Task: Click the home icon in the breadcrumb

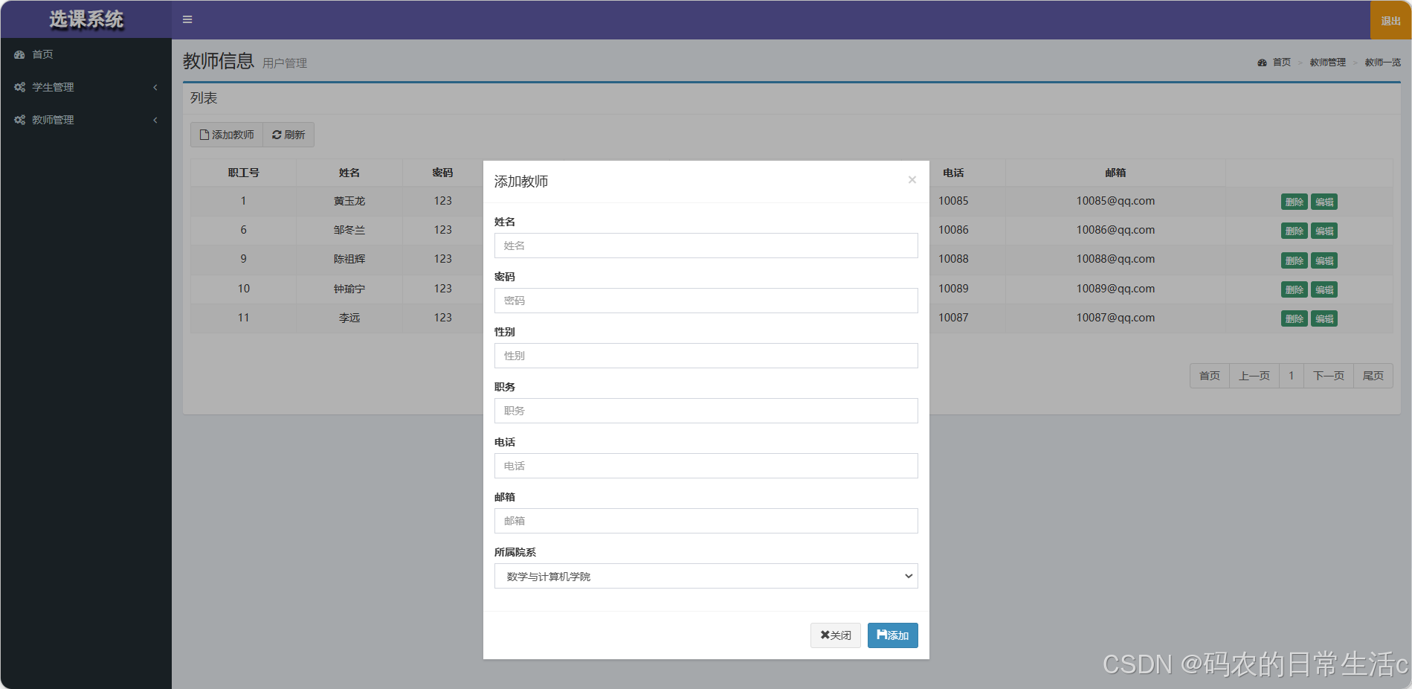Action: pos(1262,62)
